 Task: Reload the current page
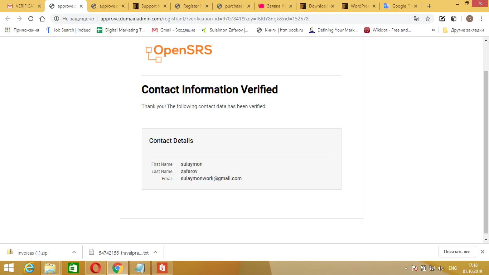pos(31,19)
